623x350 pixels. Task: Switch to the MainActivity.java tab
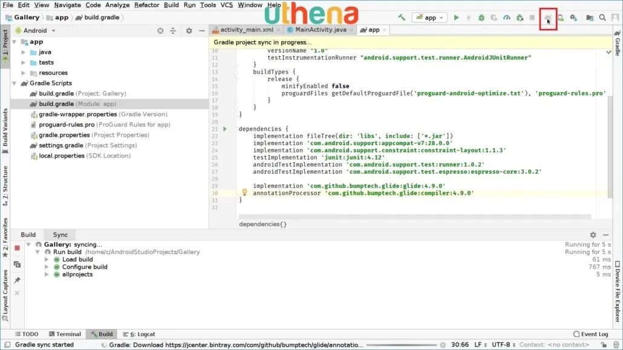pyautogui.click(x=320, y=30)
